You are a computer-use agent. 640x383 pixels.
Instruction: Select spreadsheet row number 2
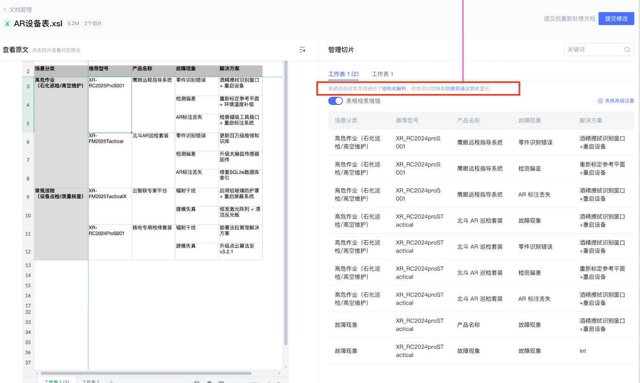point(28,71)
